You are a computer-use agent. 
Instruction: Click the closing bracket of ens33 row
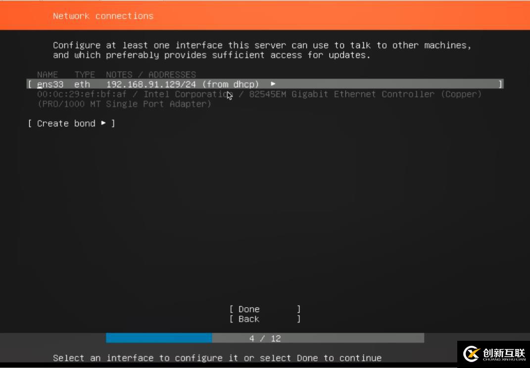(500, 84)
